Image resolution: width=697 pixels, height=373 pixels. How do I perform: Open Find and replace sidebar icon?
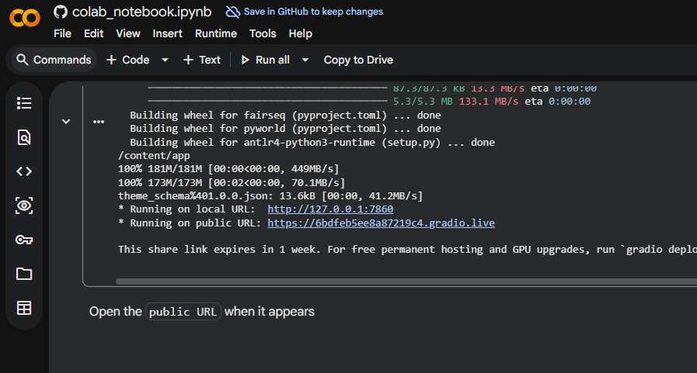pos(24,137)
